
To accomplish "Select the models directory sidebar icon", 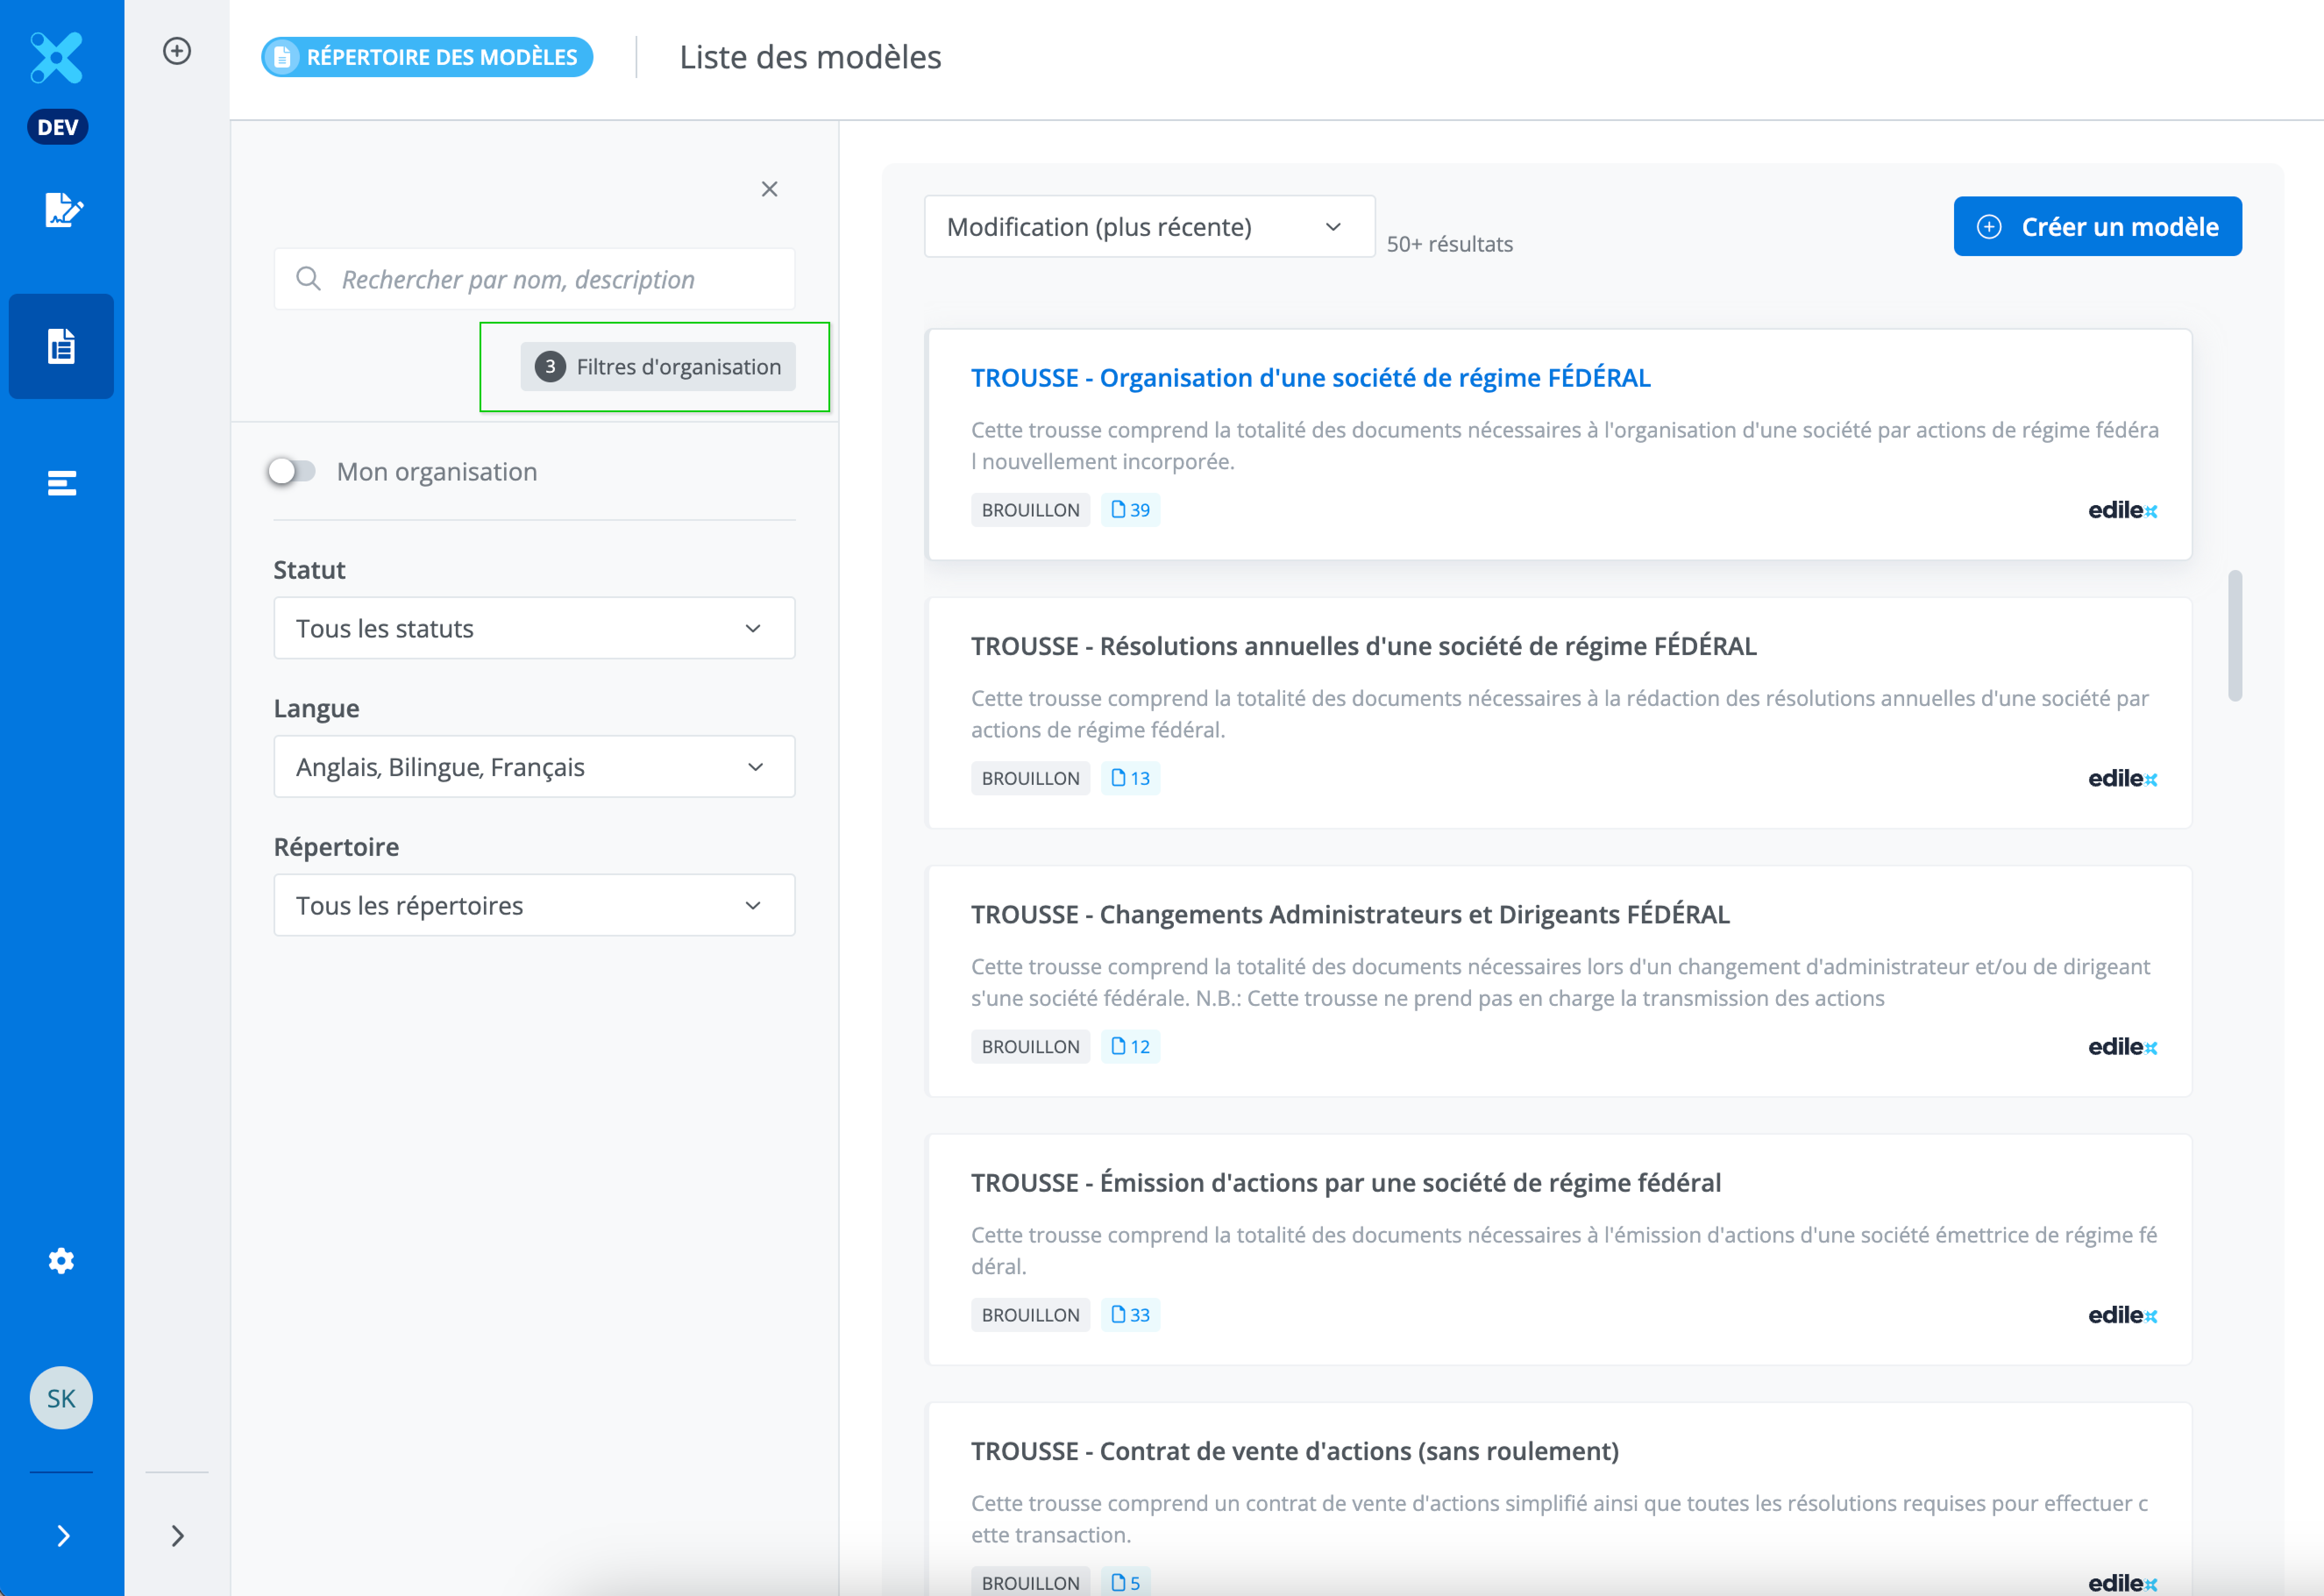I will point(61,346).
